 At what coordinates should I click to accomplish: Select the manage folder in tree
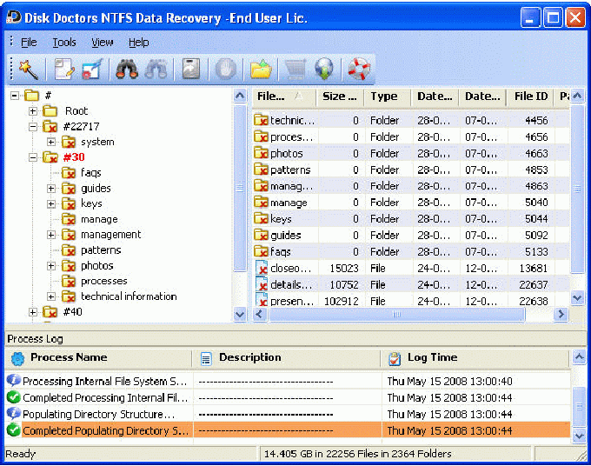click(99, 219)
